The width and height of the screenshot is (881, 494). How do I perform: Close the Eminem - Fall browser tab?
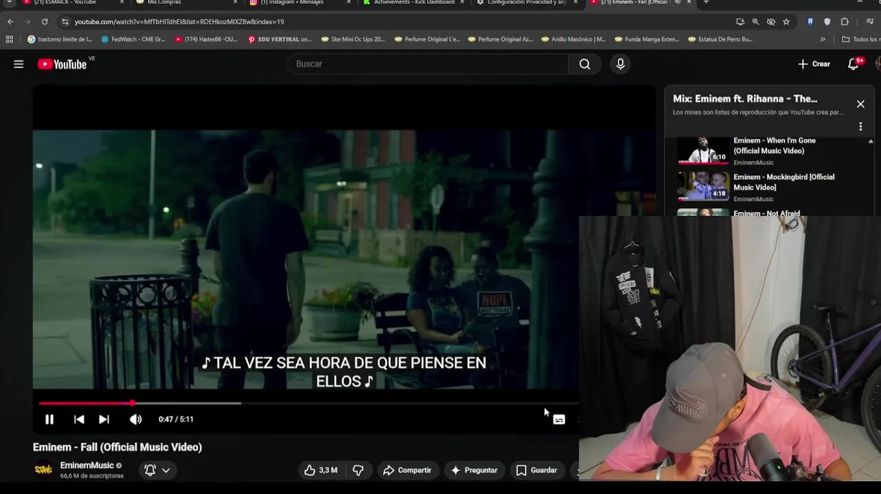click(x=689, y=3)
